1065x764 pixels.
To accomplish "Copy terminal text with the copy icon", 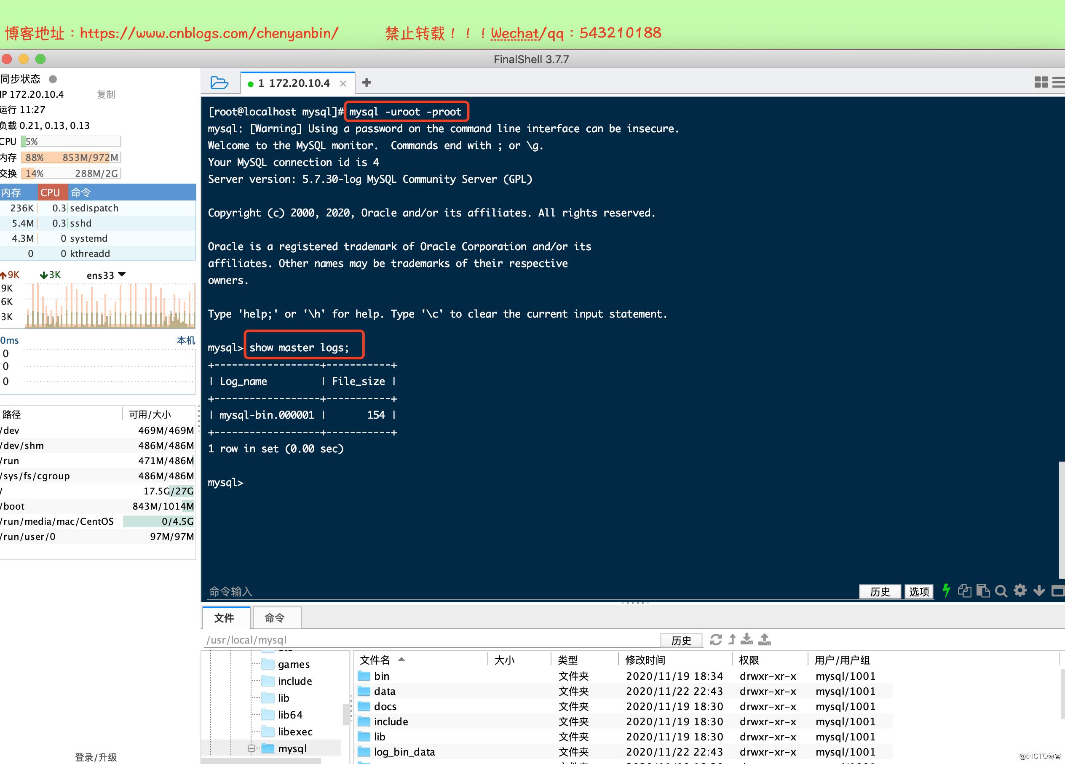I will pos(964,591).
